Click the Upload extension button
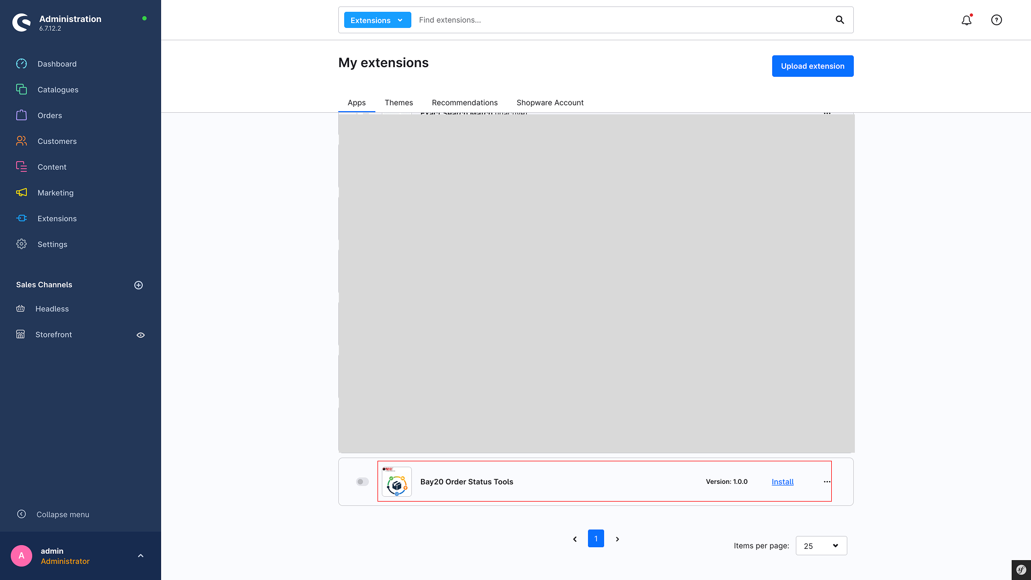The width and height of the screenshot is (1031, 580). pos(813,66)
